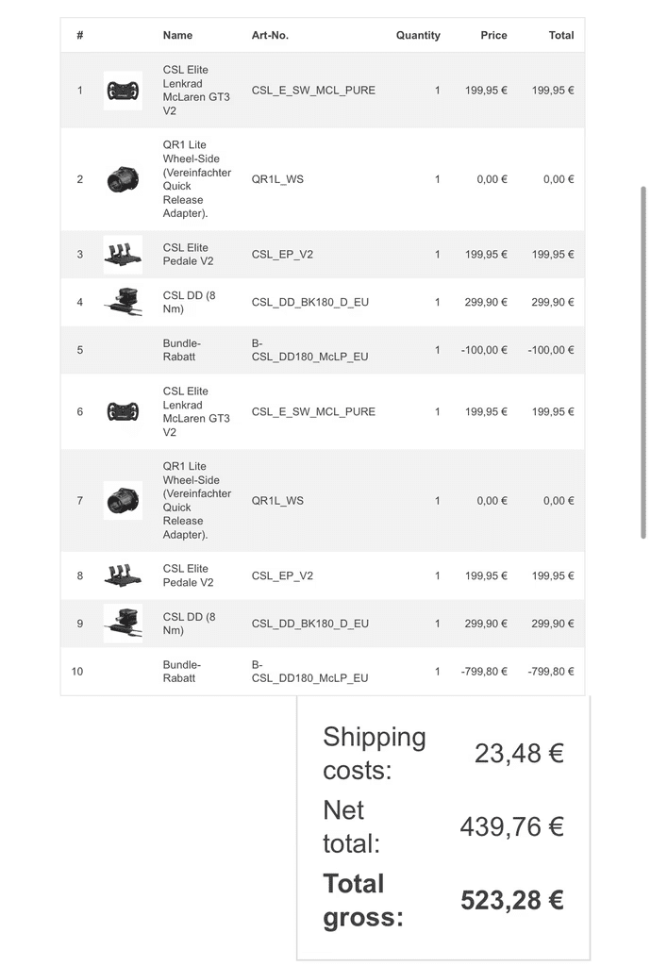Click the QR1 Lite adapter image in row 2
Image resolution: width=651 pixels, height=966 pixels.
tap(123, 179)
